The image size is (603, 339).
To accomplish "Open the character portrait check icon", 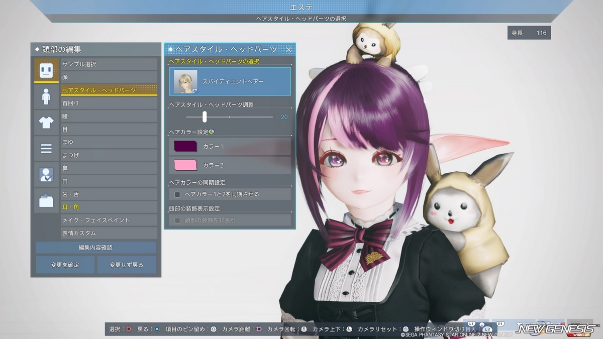I will [x=46, y=174].
